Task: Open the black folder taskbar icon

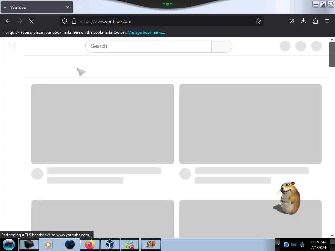Action: coord(29,244)
